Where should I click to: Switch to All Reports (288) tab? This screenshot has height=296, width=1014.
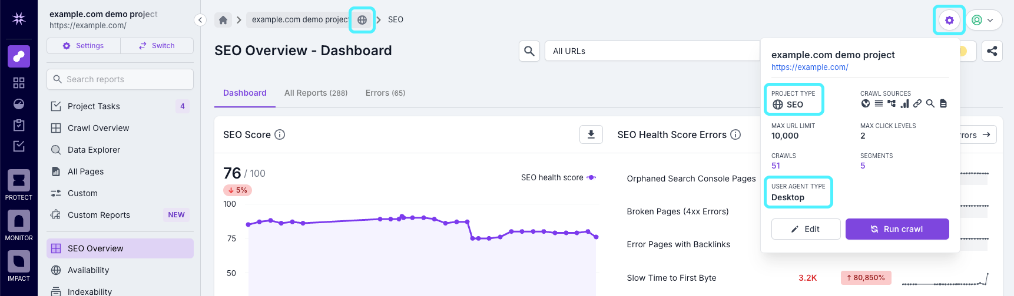click(x=316, y=93)
